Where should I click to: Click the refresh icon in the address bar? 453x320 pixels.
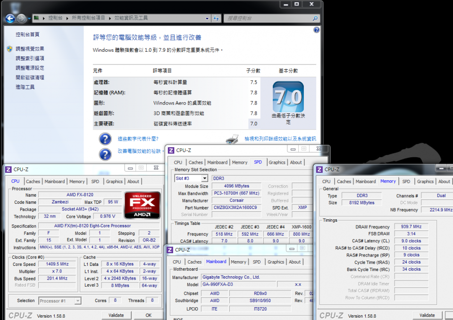[x=216, y=18]
